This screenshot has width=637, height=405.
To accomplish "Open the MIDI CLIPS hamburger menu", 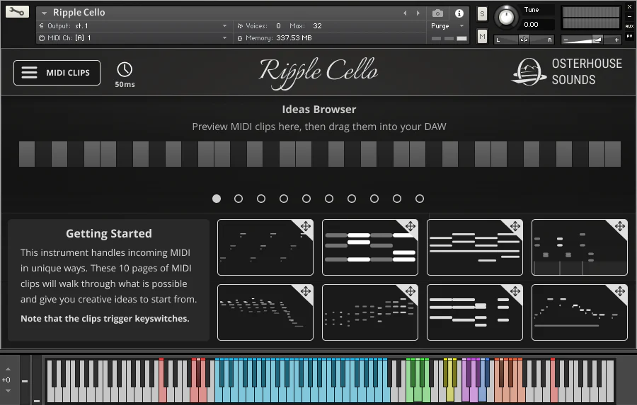I will (x=57, y=73).
